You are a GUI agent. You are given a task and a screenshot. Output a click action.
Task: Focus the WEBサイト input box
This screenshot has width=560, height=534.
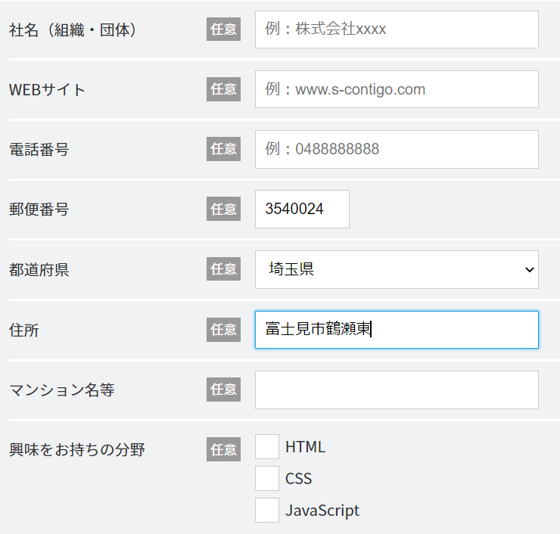[397, 89]
